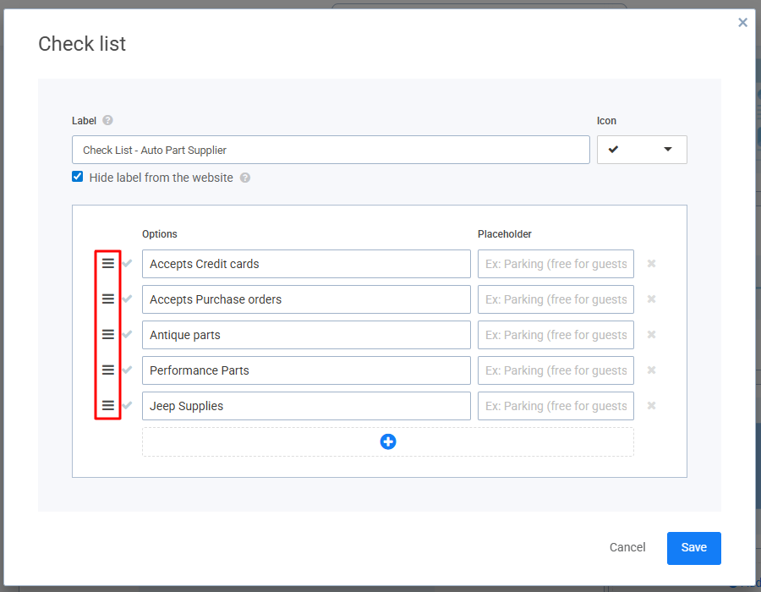Image resolution: width=761 pixels, height=592 pixels.
Task: Click drag handle beside Jeep Supplies
Action: tap(107, 405)
